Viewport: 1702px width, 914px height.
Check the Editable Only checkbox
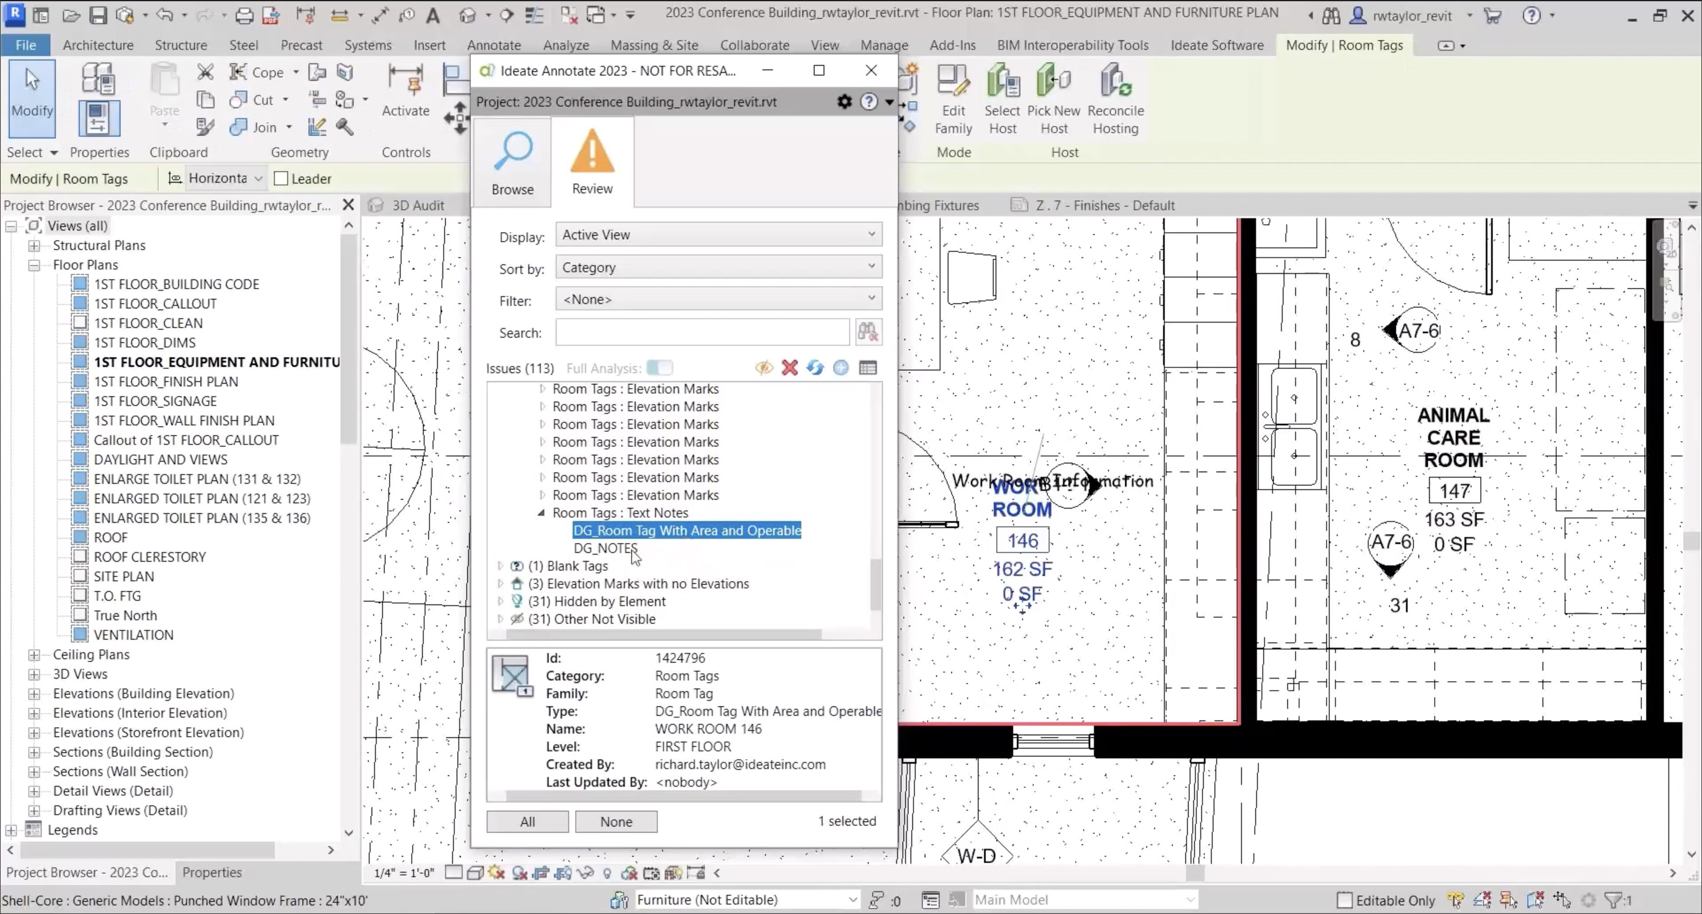click(1344, 900)
